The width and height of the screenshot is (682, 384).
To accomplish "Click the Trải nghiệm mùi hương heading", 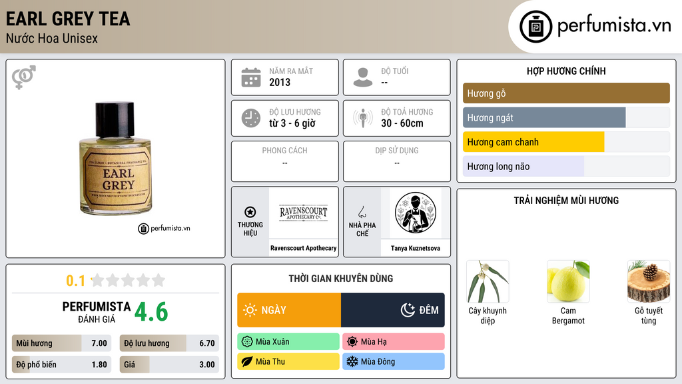I will click(566, 200).
